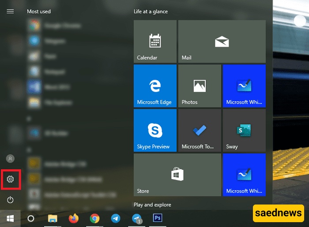Open the Calendar tile
The width and height of the screenshot is (309, 227).
point(155,41)
